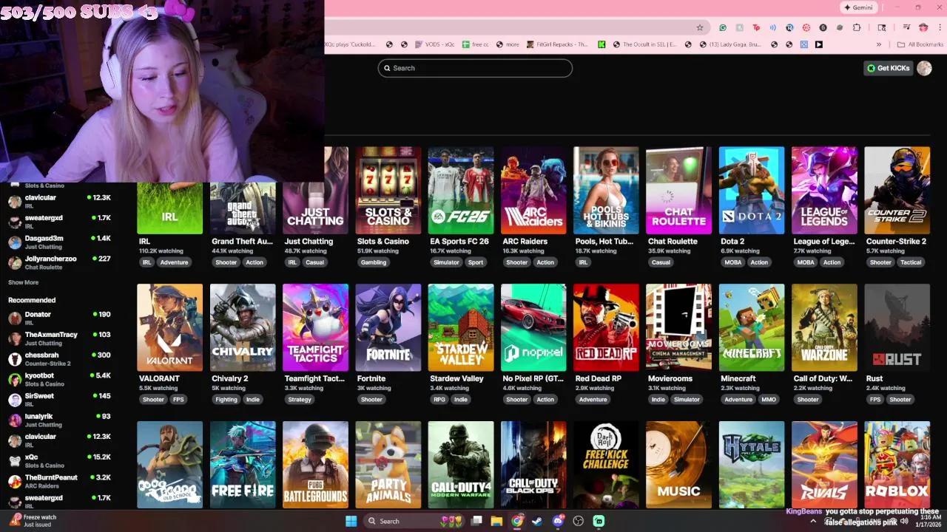
Task: Open the ARC Raiders category card
Action: pos(533,207)
